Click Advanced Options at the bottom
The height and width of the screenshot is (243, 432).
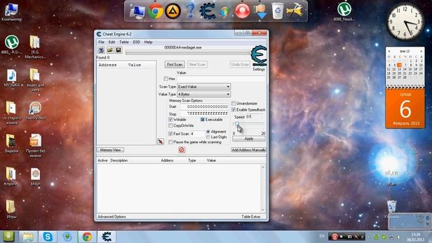111,217
